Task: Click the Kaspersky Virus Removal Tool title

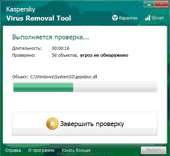Action: tap(39, 14)
